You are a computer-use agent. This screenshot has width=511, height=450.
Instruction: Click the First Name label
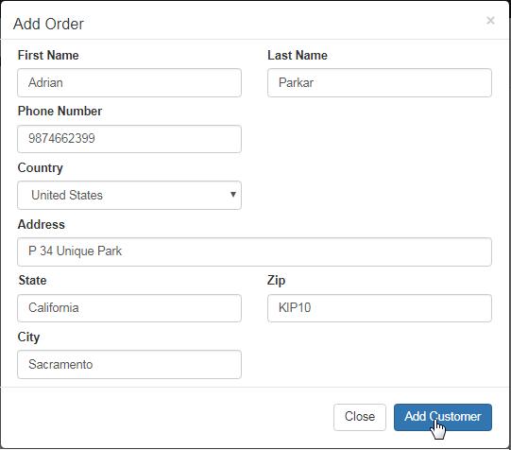coord(48,55)
